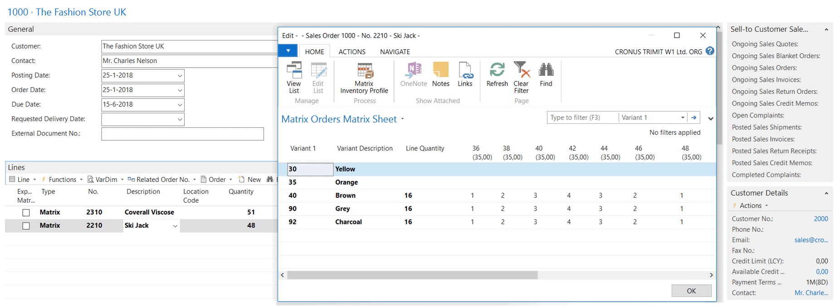Image resolution: width=840 pixels, height=307 pixels.
Task: Click the External Document No. input field
Action: [182, 134]
